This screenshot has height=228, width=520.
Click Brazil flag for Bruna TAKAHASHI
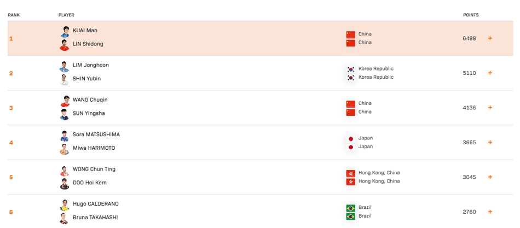(350, 217)
